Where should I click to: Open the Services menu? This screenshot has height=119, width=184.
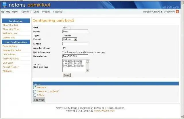pos(26,12)
